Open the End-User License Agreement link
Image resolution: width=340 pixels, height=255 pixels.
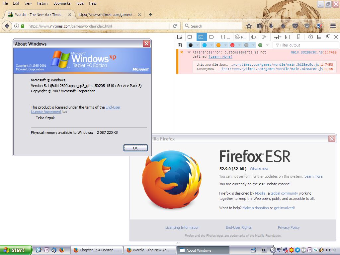76,109
